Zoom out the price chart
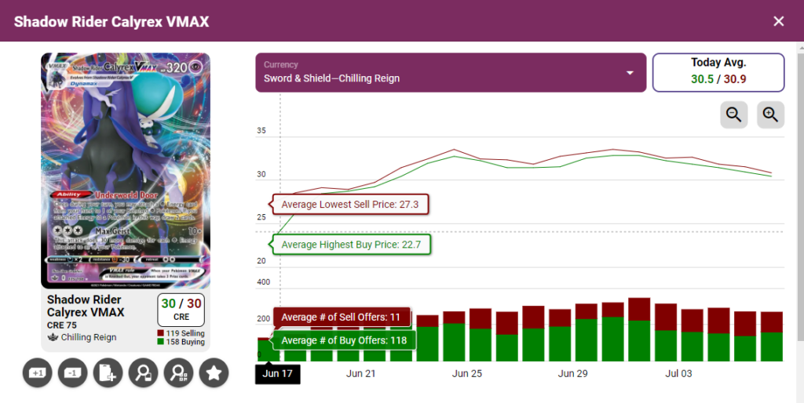The image size is (804, 403). (734, 114)
